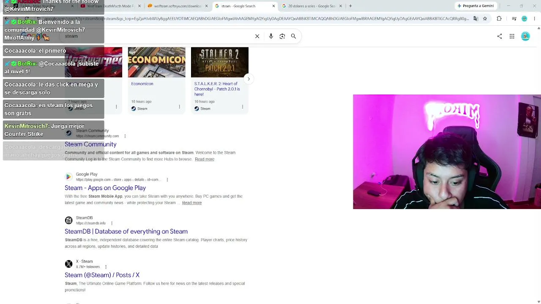The height and width of the screenshot is (304, 541).
Task: Open 'Steam (@Steam) / Posts / X' link
Action: [x=102, y=275]
